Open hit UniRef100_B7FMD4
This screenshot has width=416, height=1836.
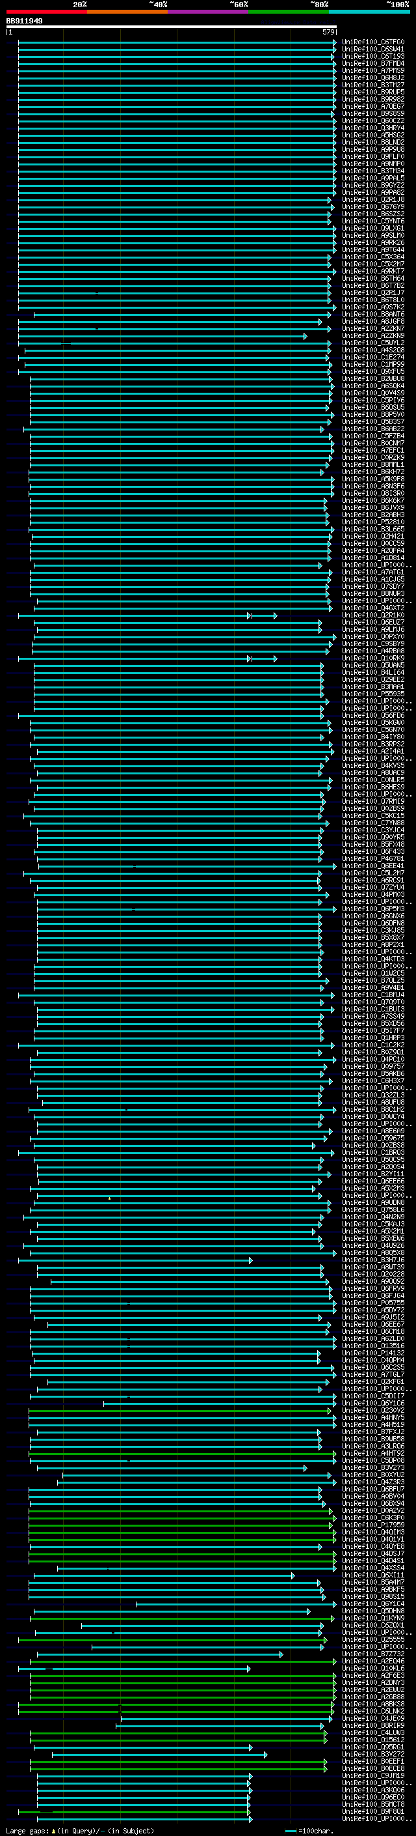coord(373,63)
